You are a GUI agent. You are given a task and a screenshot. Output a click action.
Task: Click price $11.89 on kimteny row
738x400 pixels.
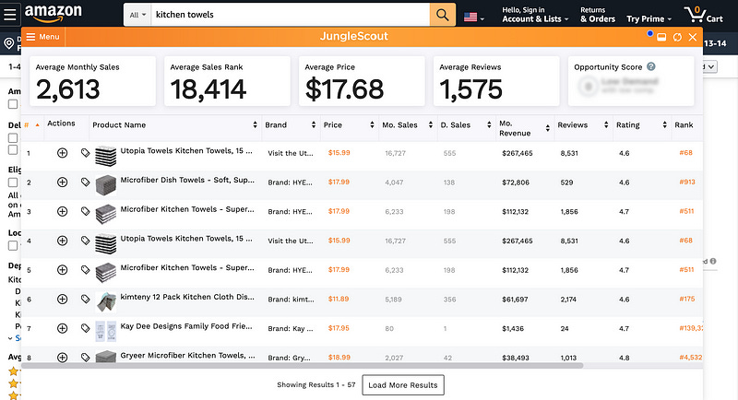339,299
